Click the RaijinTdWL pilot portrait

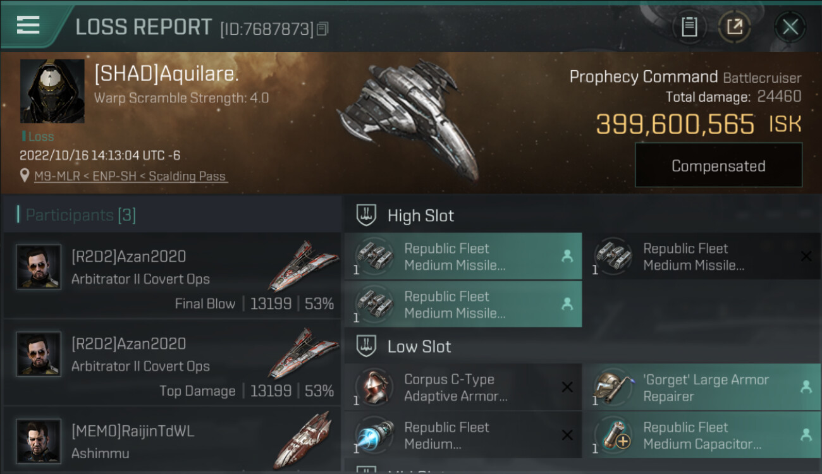click(39, 441)
